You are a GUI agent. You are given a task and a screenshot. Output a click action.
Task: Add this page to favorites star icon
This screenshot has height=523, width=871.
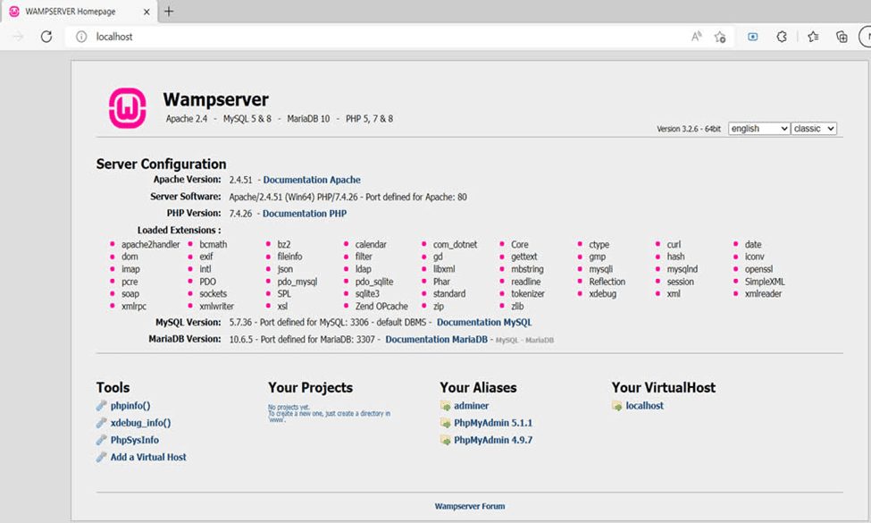(720, 37)
